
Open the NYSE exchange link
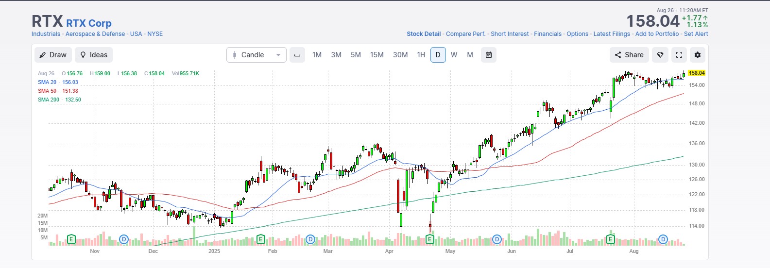(x=155, y=34)
